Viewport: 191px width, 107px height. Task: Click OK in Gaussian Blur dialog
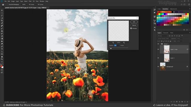point(134,22)
